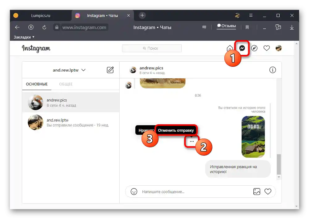
Task: Close the Instagram Чаты tab
Action: coord(129,15)
